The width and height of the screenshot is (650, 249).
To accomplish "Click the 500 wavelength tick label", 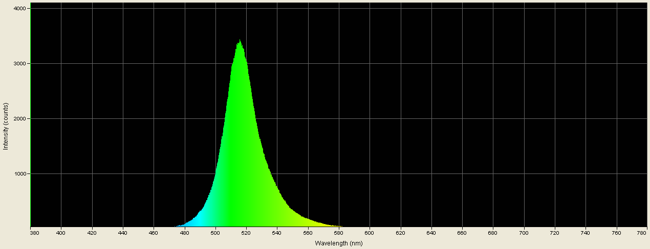I will (215, 233).
